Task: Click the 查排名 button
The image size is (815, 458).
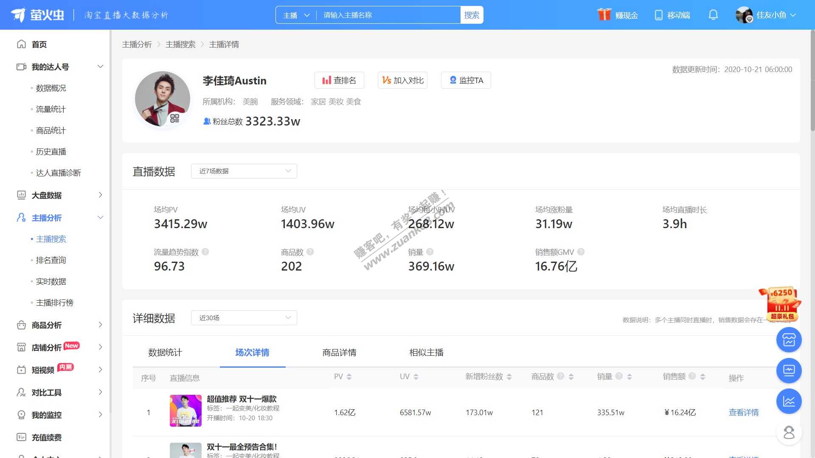Action: point(339,80)
